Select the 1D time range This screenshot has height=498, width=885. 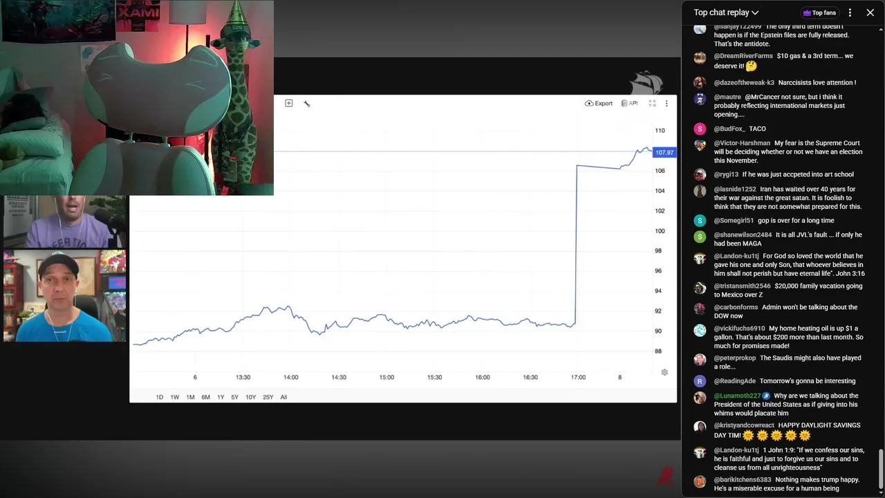click(x=160, y=397)
